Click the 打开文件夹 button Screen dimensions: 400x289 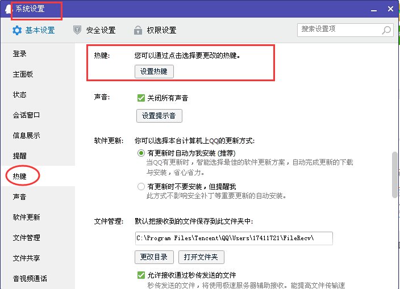point(201,257)
